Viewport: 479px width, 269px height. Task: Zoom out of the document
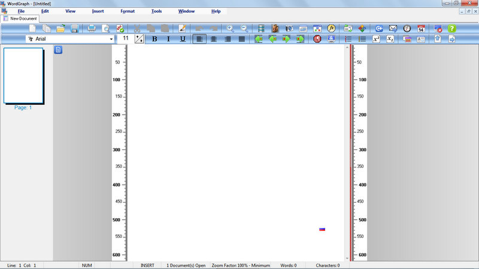click(244, 28)
